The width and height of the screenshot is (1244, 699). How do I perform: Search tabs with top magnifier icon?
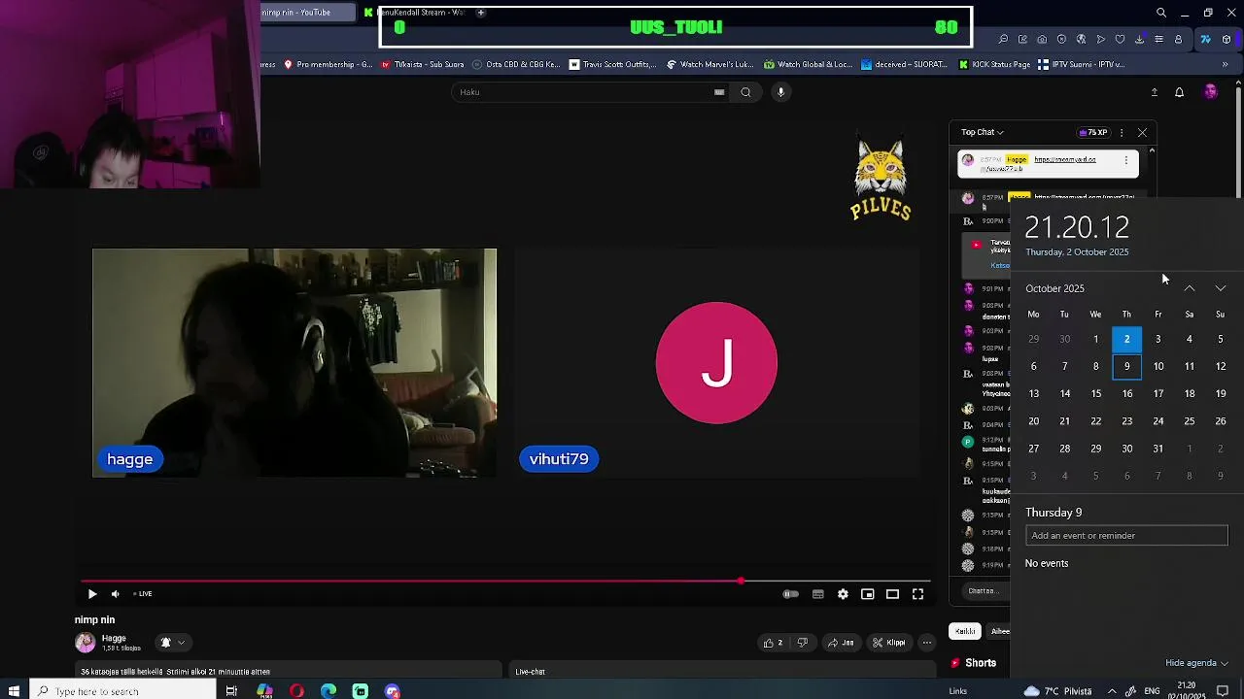click(x=1161, y=13)
